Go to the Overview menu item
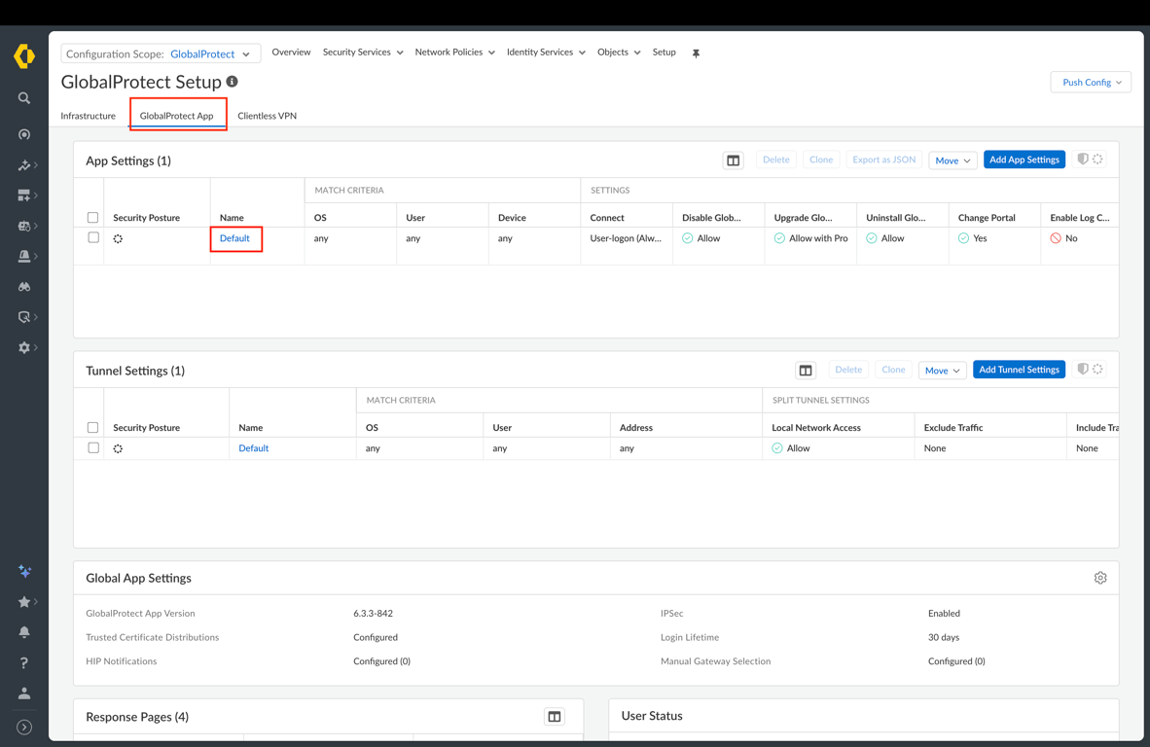The height and width of the screenshot is (747, 1150). 291,53
